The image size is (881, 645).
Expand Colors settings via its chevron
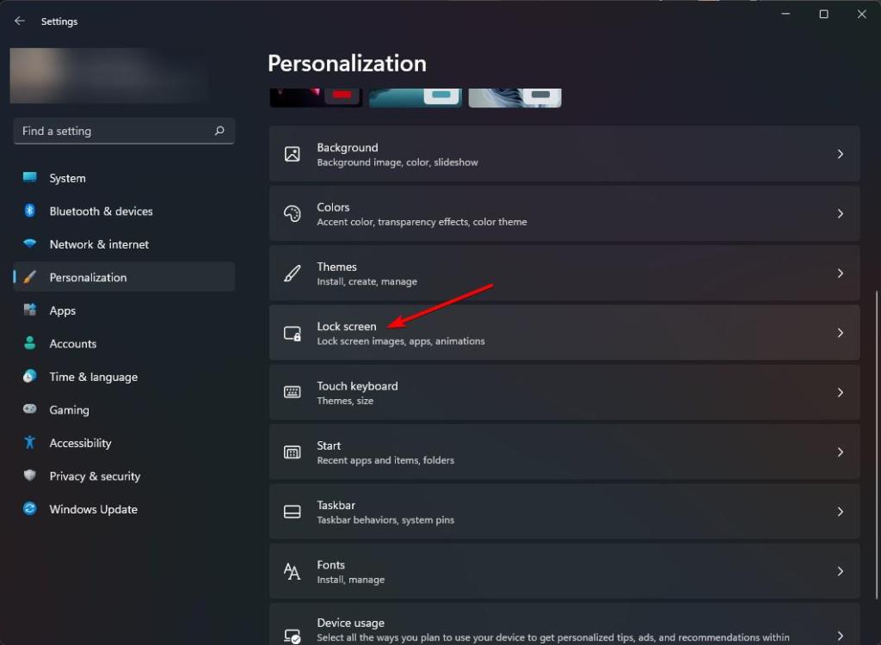[x=840, y=213]
